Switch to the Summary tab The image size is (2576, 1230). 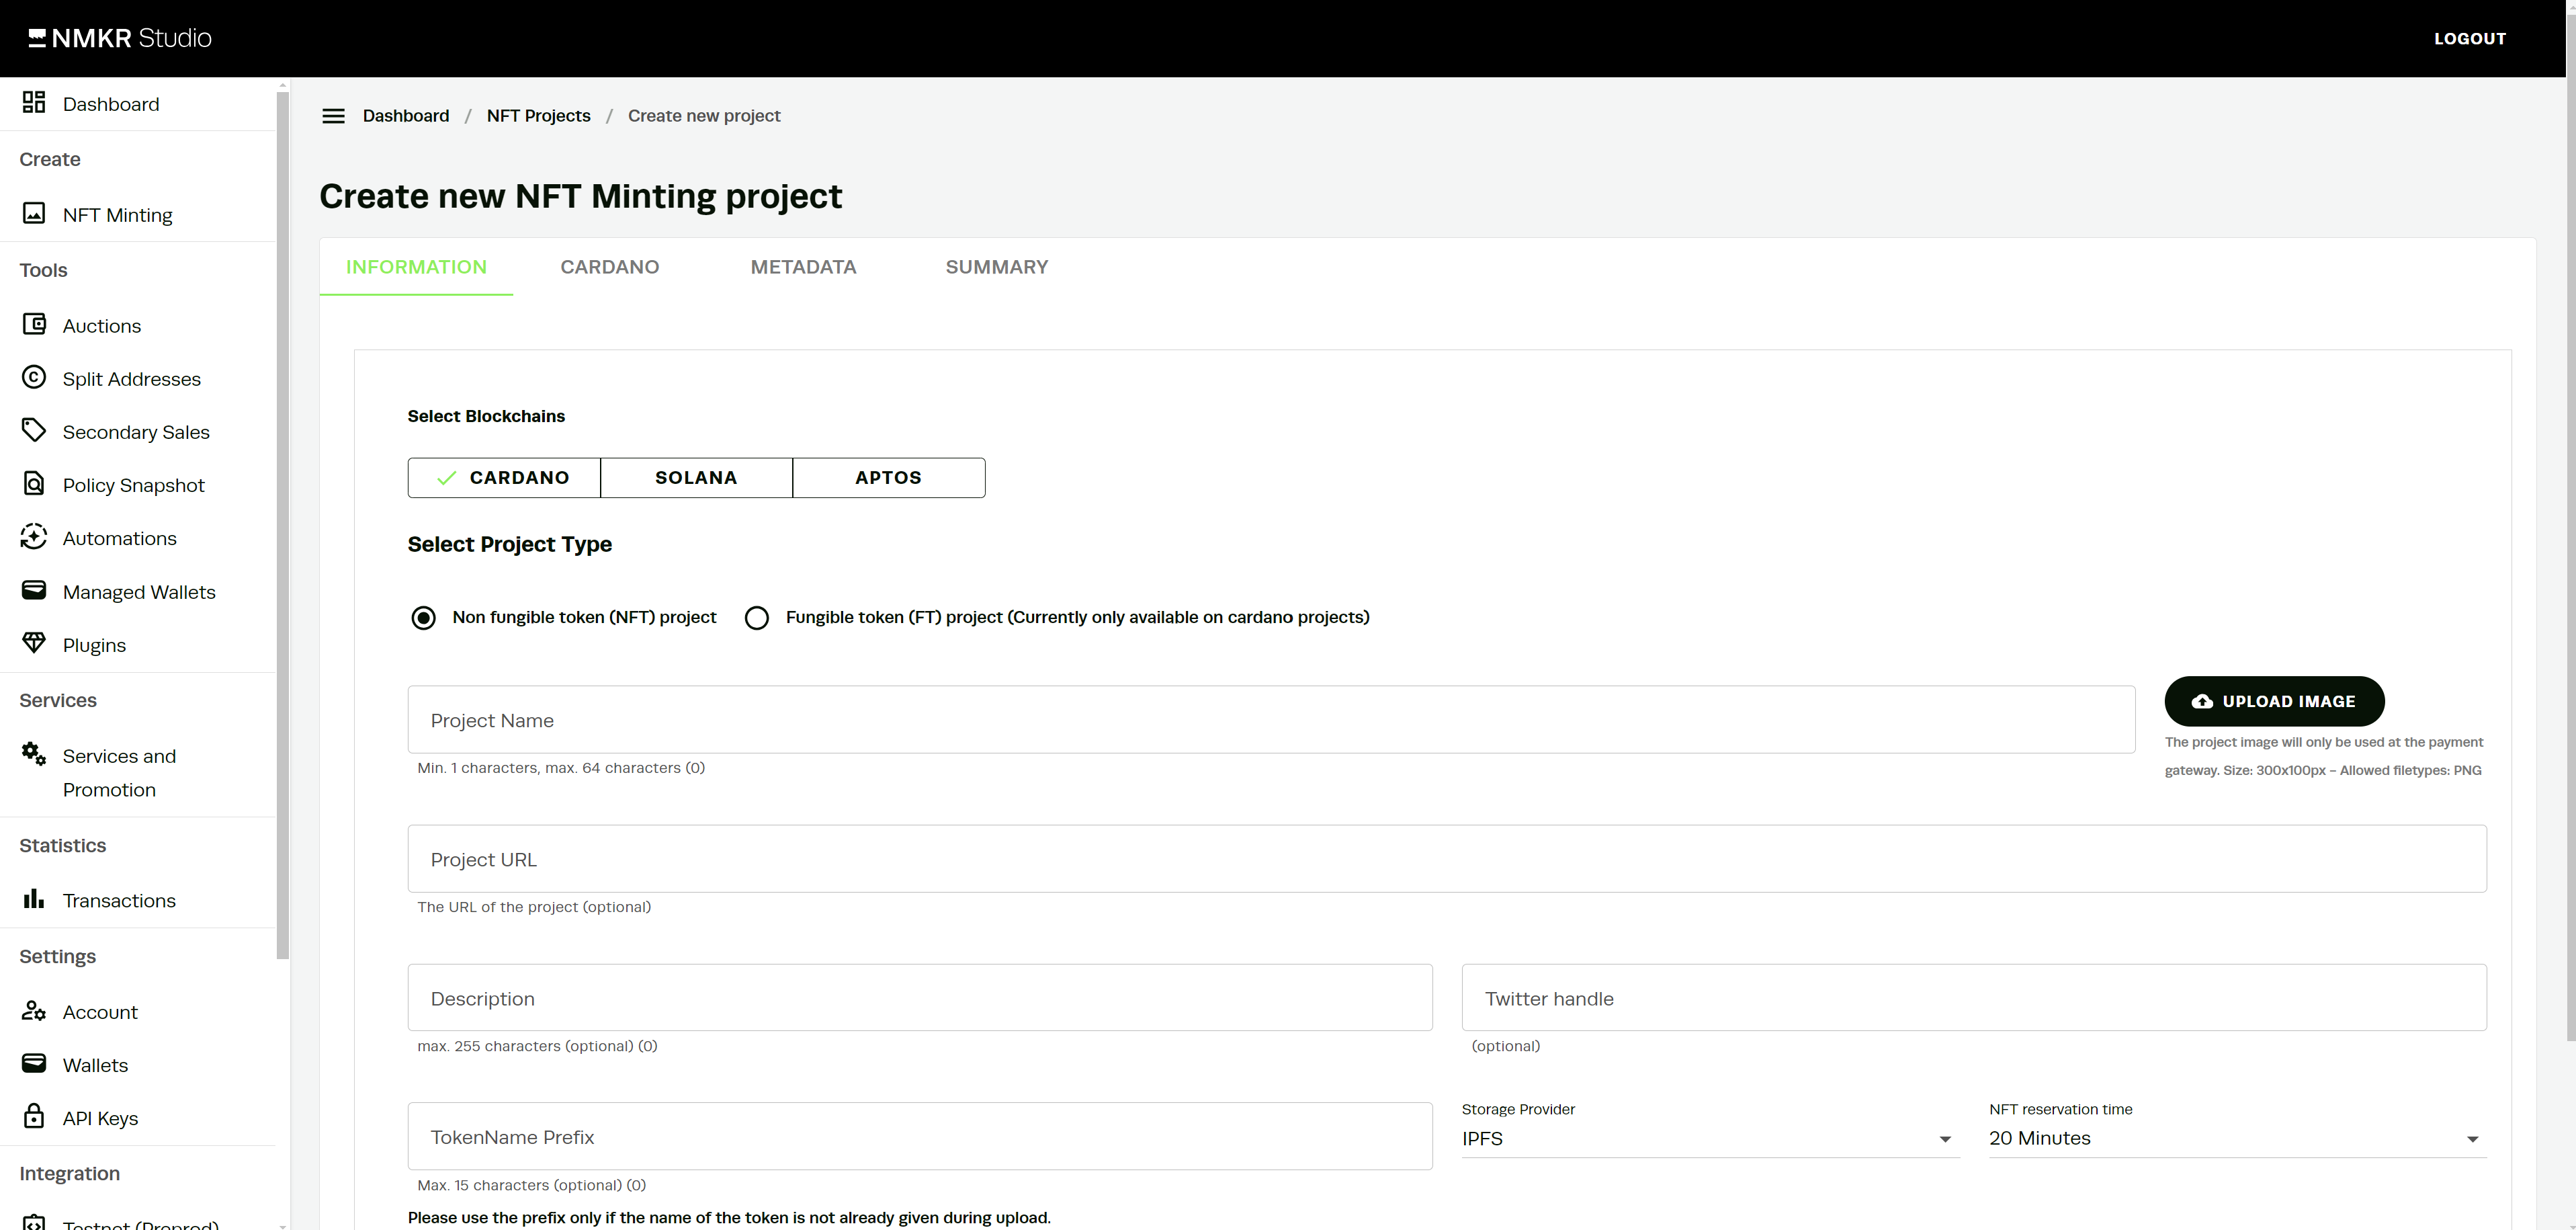click(x=996, y=267)
